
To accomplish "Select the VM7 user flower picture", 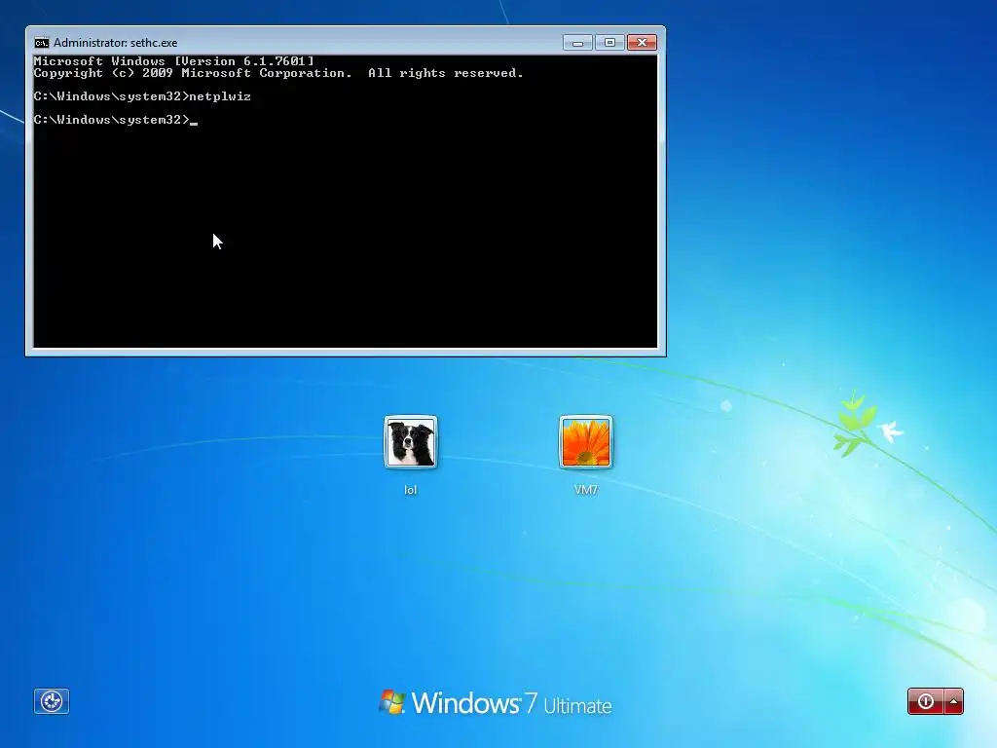I will tap(585, 442).
